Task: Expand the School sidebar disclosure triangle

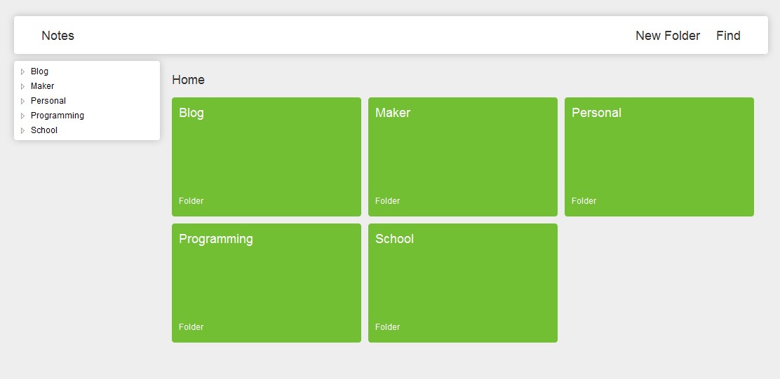Action: pos(22,130)
